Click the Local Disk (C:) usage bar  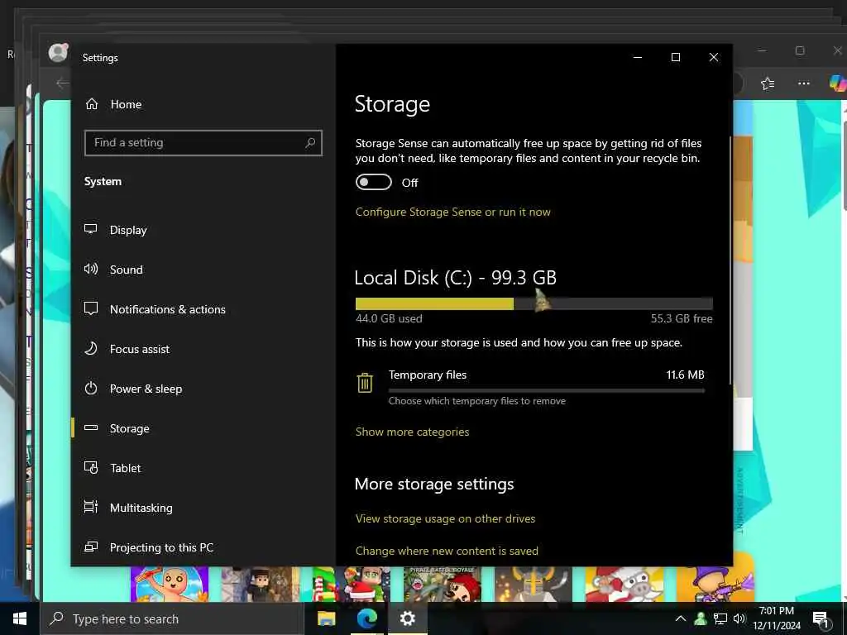pyautogui.click(x=534, y=303)
